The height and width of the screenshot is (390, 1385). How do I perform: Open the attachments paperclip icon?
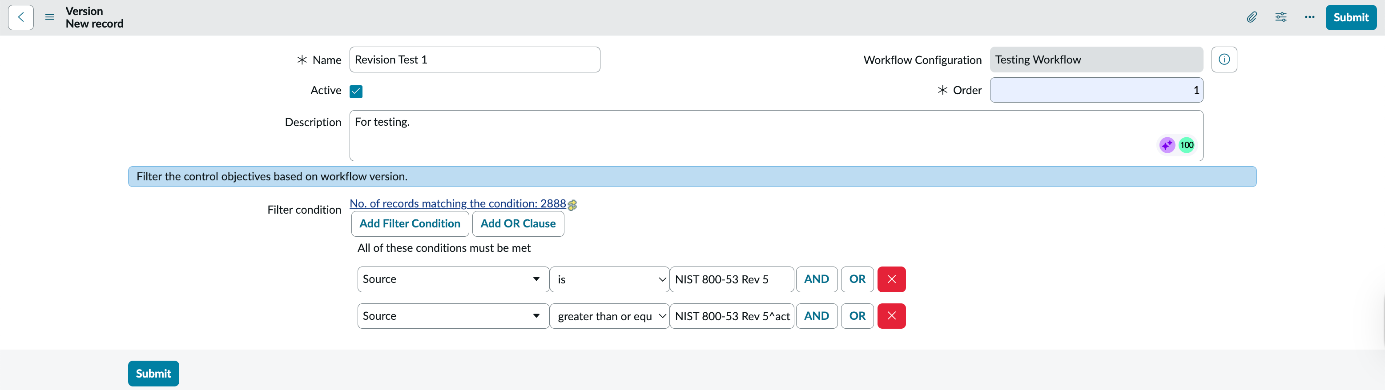pos(1252,18)
